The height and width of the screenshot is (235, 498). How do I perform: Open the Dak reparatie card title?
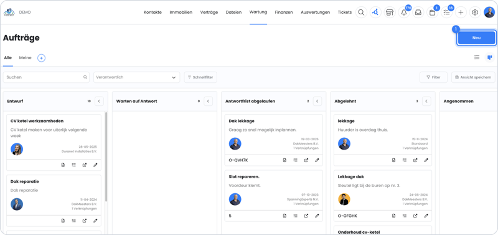(x=24, y=181)
